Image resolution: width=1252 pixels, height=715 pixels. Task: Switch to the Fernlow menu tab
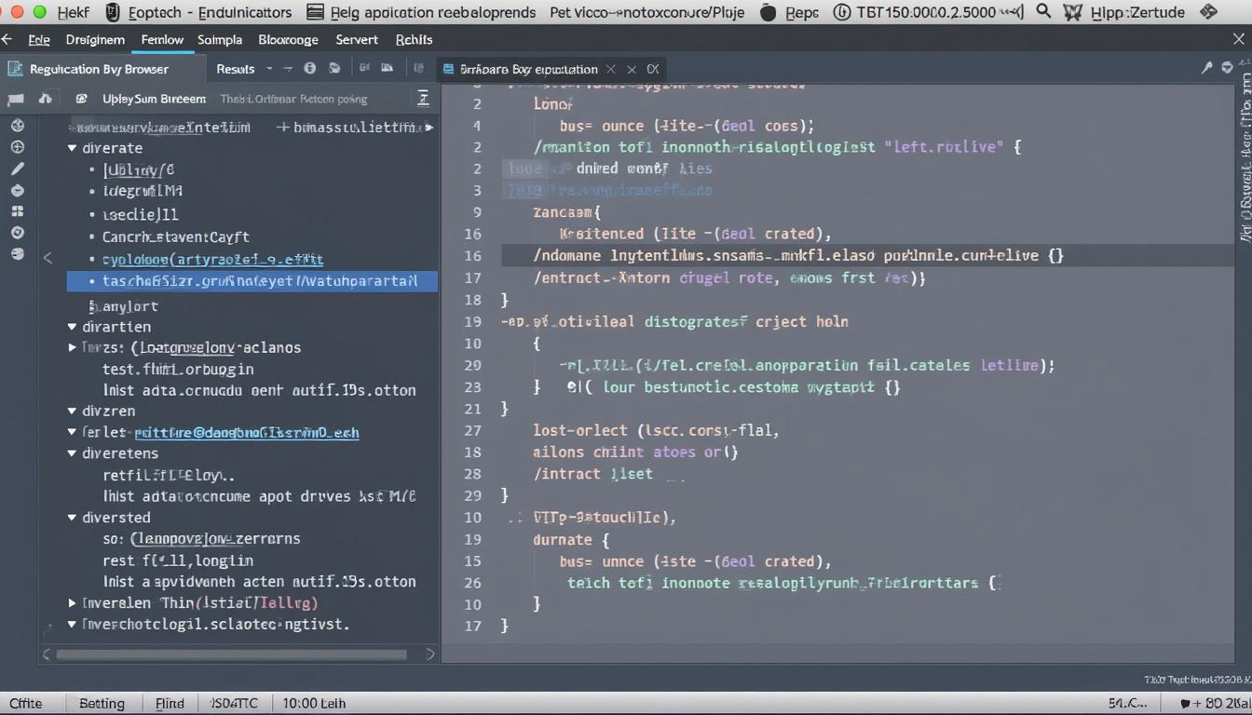[x=161, y=39]
